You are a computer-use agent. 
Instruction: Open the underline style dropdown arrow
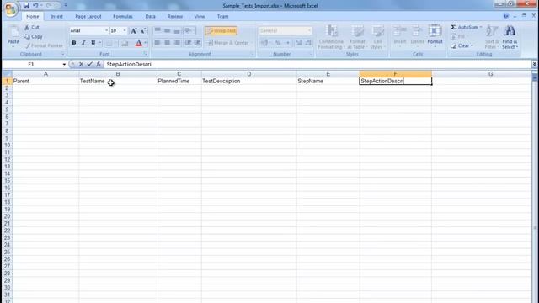click(100, 43)
